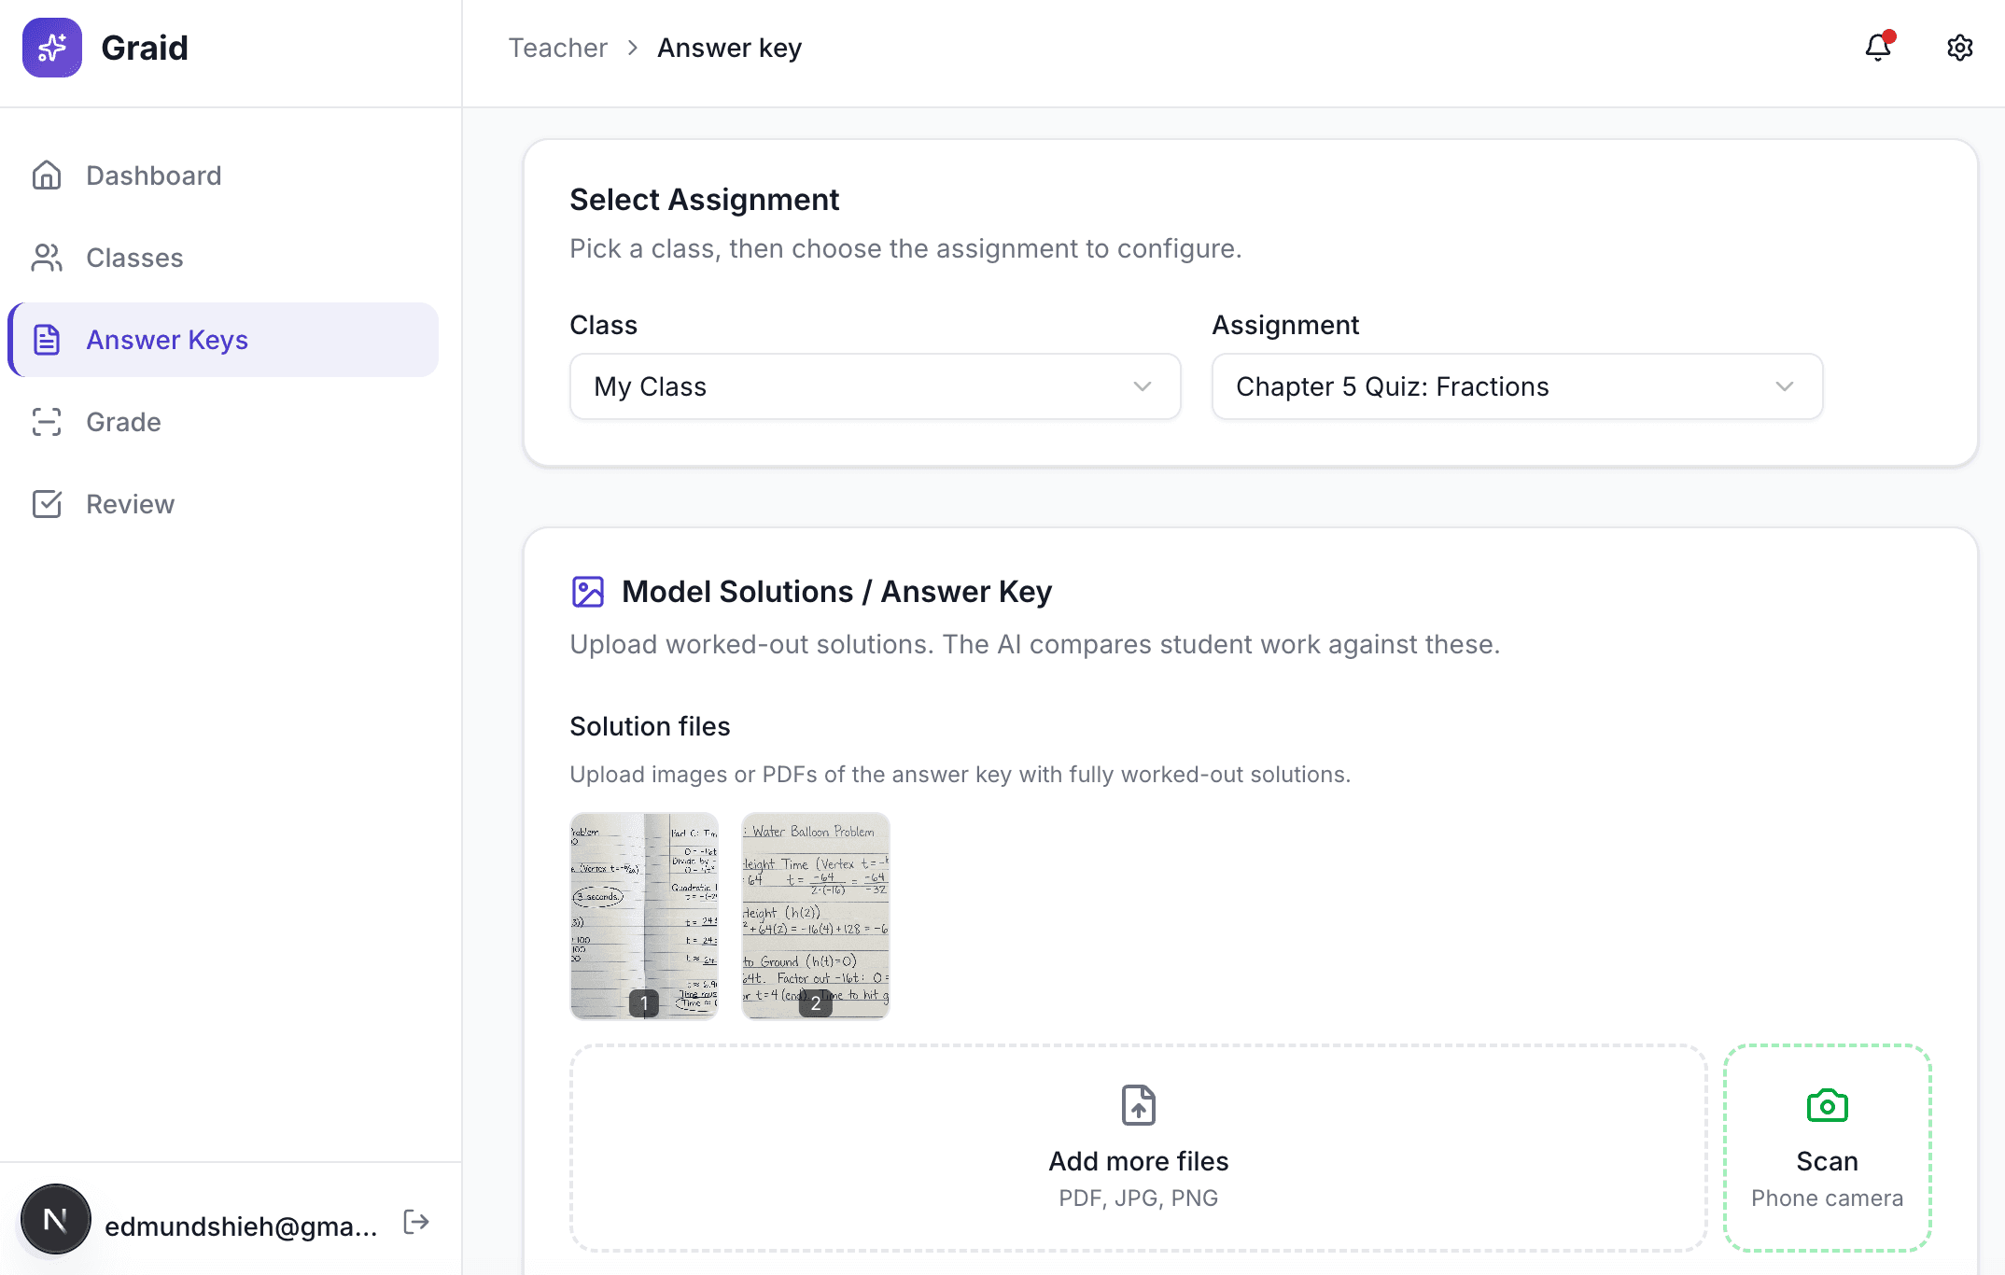This screenshot has width=2005, height=1275.
Task: Navigate back via Teacher breadcrumb
Action: 557,47
